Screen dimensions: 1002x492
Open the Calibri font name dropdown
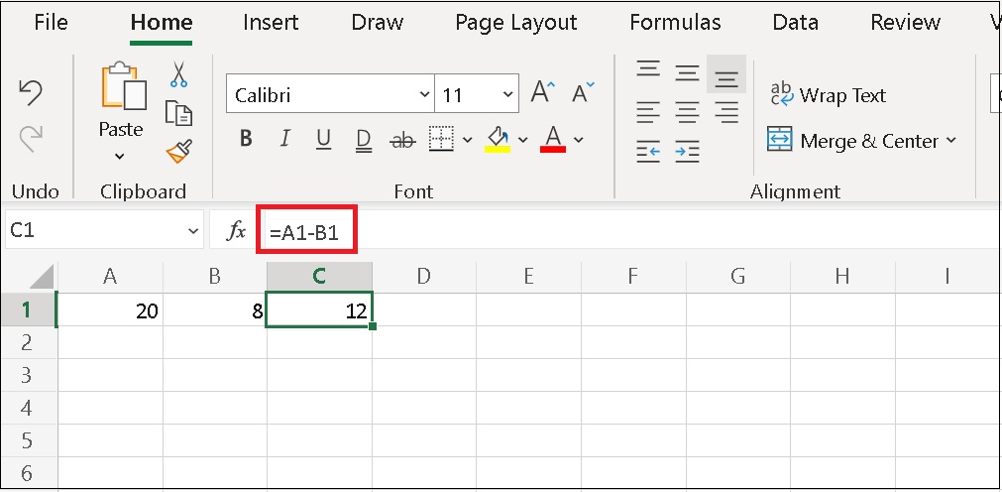[x=424, y=95]
